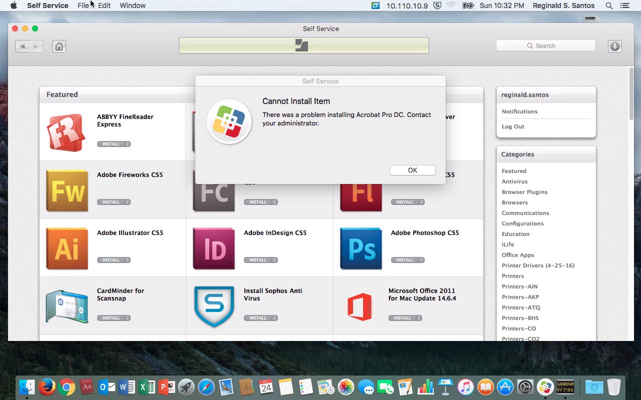The image size is (641, 400).
Task: Click the Sophos Anti Virus shield icon
Action: [x=214, y=306]
